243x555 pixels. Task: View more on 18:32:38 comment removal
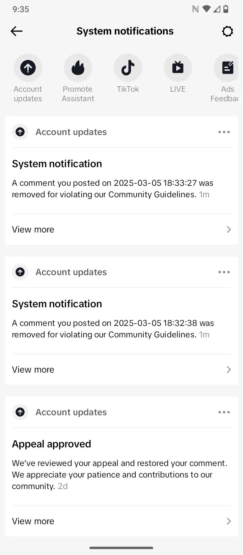[122, 370]
